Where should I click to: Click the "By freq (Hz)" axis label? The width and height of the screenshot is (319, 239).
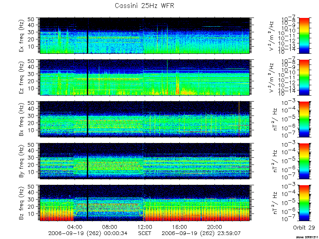coord(22,161)
